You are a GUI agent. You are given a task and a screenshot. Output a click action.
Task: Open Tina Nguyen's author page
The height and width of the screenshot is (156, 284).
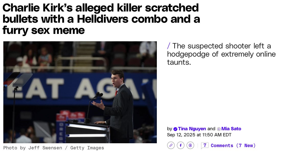[192, 129]
